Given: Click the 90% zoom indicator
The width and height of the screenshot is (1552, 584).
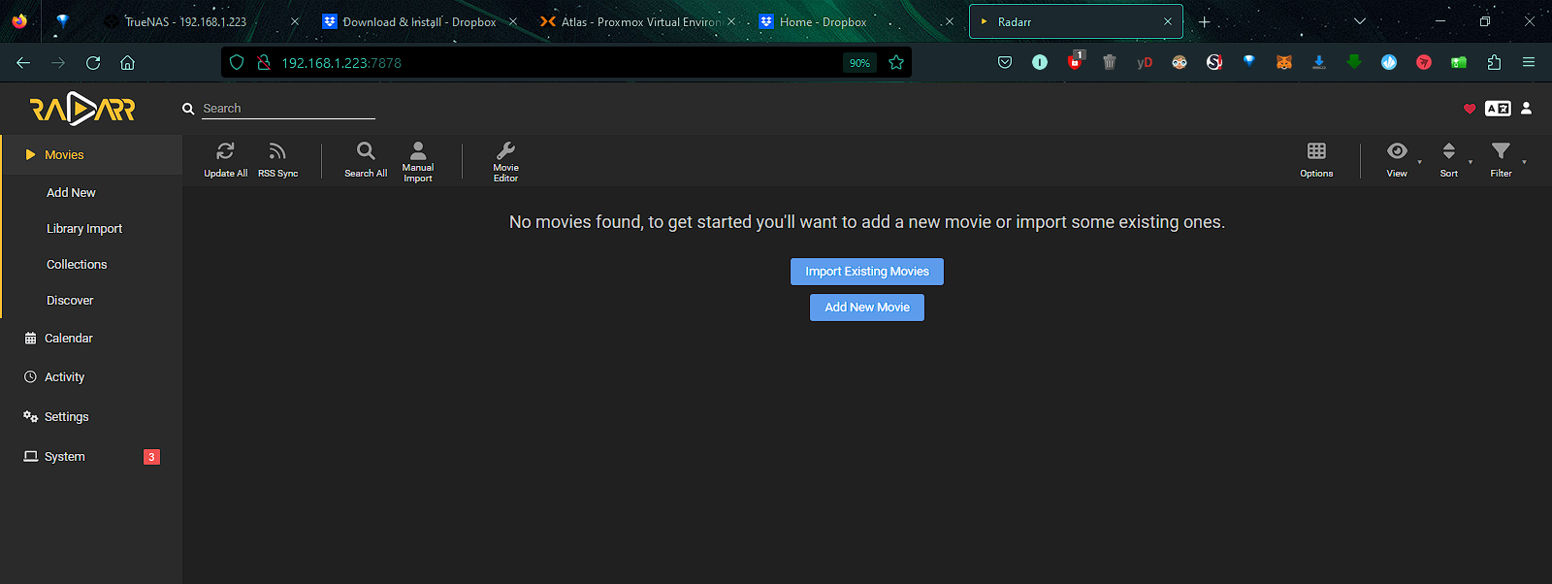Looking at the screenshot, I should [859, 63].
